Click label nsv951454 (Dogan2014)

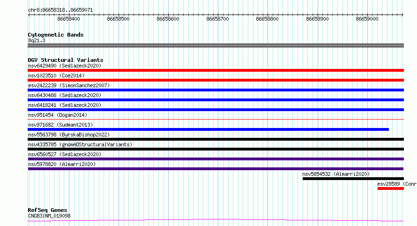pyautogui.click(x=58, y=115)
